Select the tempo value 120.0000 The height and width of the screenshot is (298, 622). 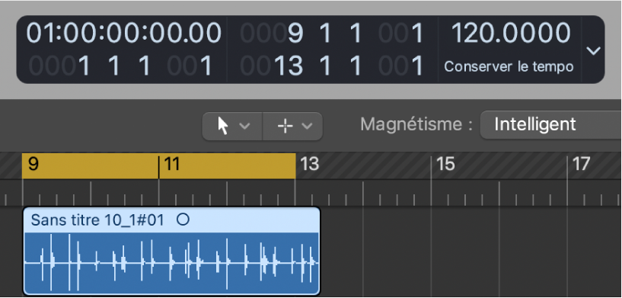tap(511, 33)
